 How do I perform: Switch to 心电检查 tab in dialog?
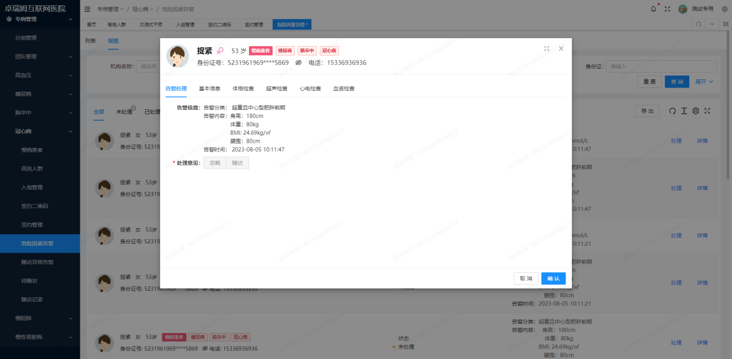[310, 88]
